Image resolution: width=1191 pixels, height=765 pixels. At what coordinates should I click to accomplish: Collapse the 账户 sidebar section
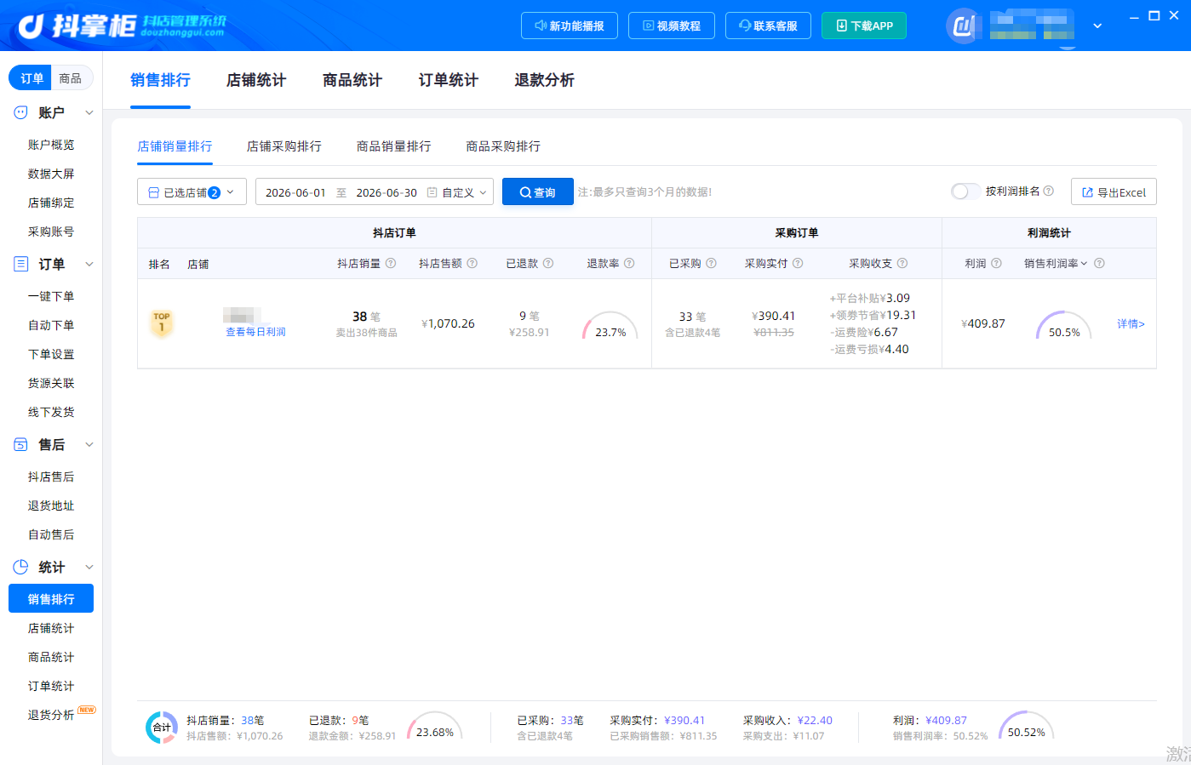(89, 112)
